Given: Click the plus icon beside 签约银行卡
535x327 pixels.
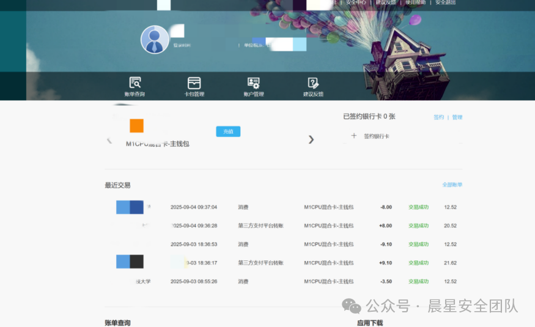Looking at the screenshot, I should [354, 136].
